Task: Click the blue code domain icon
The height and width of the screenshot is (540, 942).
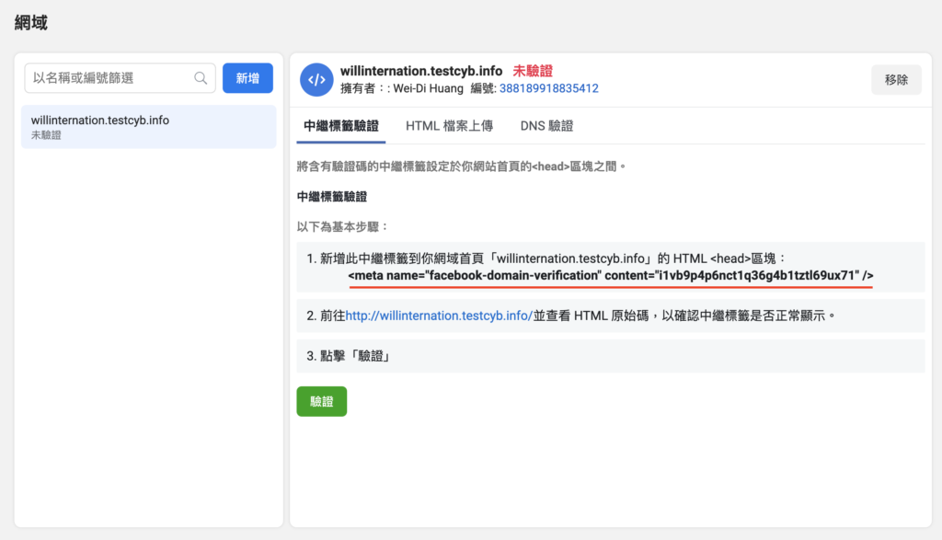Action: pyautogui.click(x=316, y=80)
